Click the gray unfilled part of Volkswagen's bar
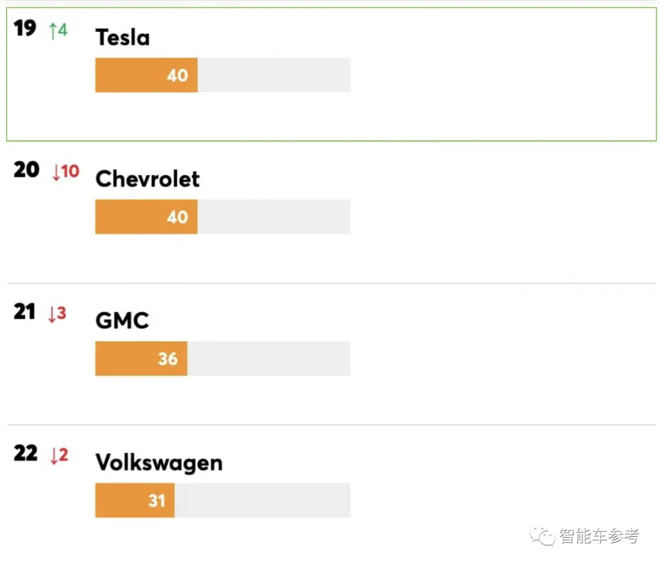Image resolution: width=661 pixels, height=565 pixels. coord(262,500)
